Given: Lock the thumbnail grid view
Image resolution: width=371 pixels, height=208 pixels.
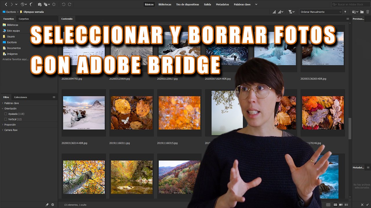Looking at the screenshot, I should pos(328,205).
